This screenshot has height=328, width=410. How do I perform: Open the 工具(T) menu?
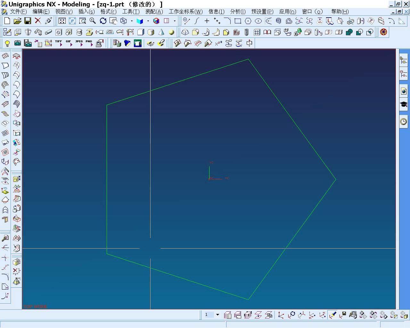point(131,12)
